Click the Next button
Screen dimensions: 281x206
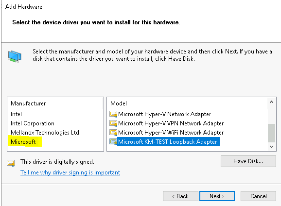pyautogui.click(x=217, y=196)
